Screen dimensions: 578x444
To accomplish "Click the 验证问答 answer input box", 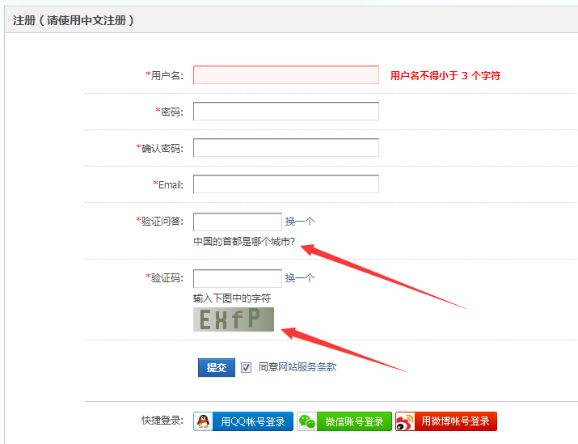I will coord(238,222).
